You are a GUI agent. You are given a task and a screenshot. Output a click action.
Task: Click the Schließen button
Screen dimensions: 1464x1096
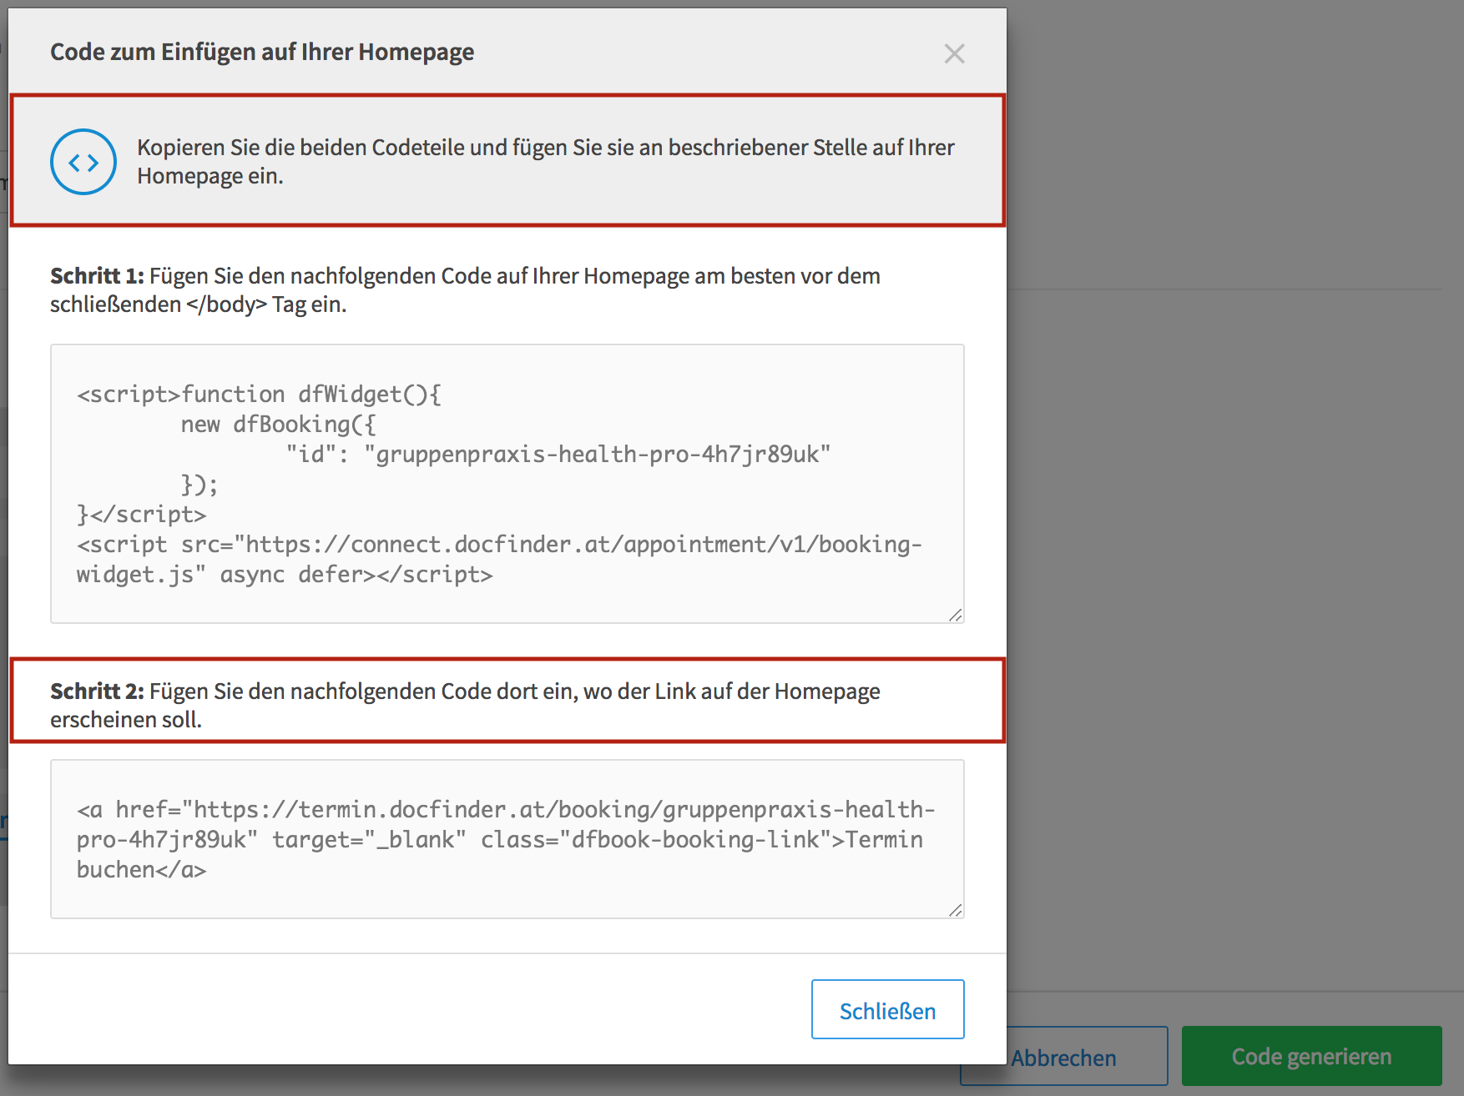pyautogui.click(x=887, y=1009)
